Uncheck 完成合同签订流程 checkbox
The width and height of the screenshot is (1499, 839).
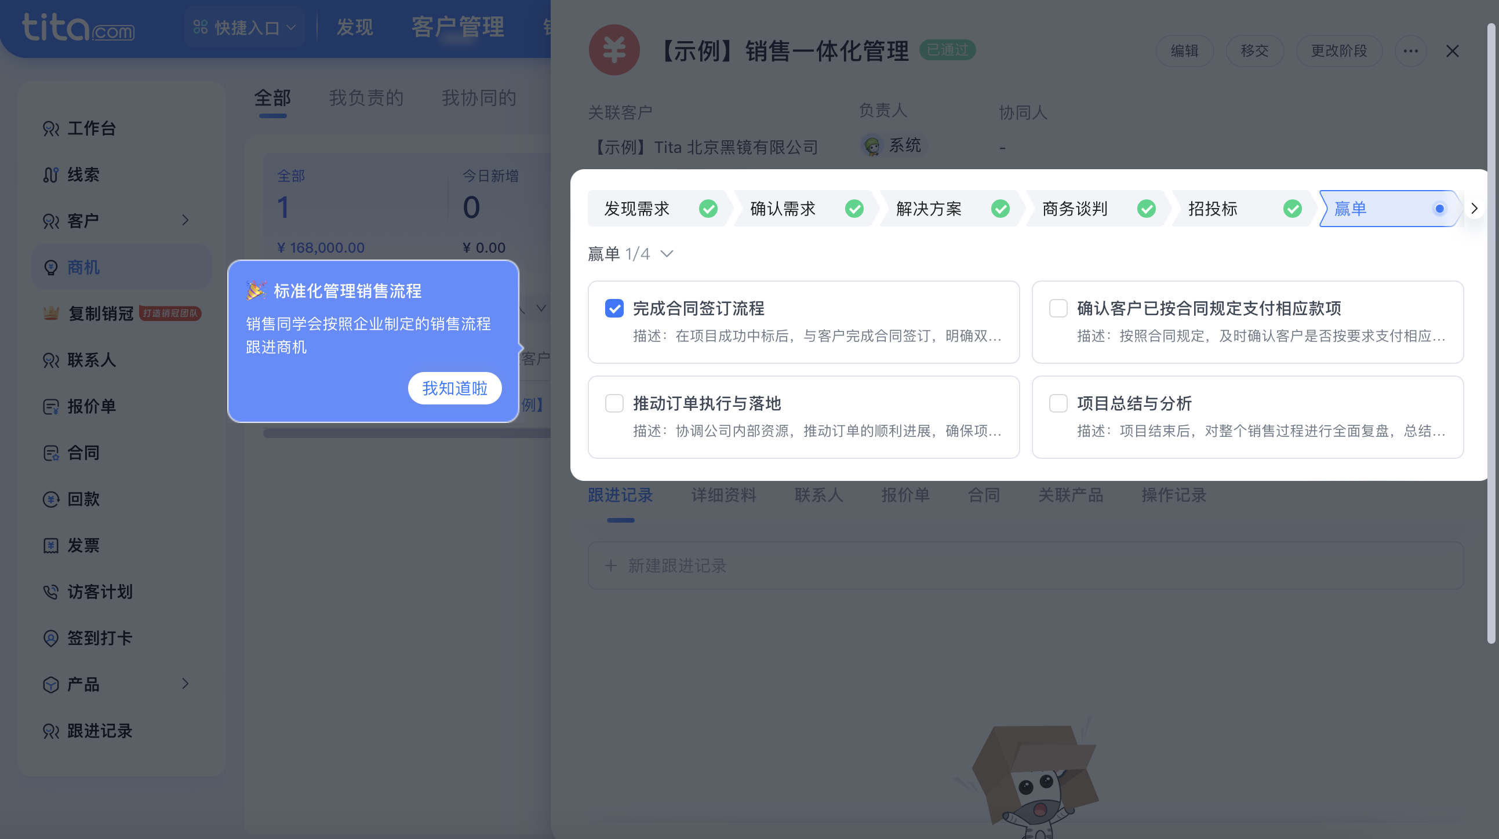614,308
